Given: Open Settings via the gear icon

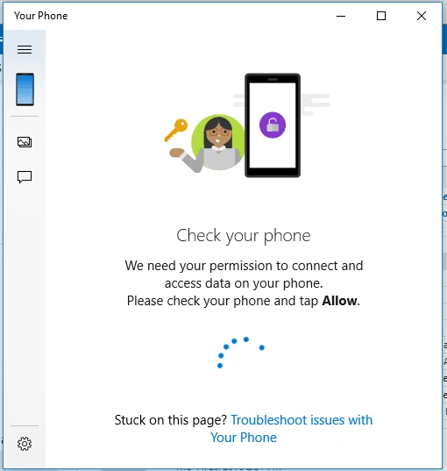Looking at the screenshot, I should [25, 443].
